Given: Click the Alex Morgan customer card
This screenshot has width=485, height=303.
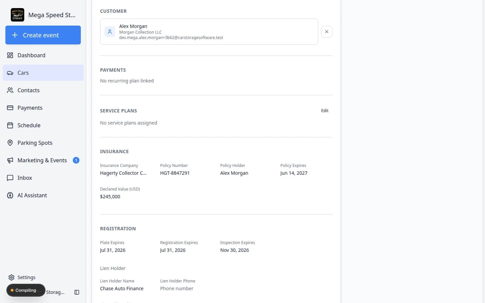Looking at the screenshot, I should tap(209, 32).
